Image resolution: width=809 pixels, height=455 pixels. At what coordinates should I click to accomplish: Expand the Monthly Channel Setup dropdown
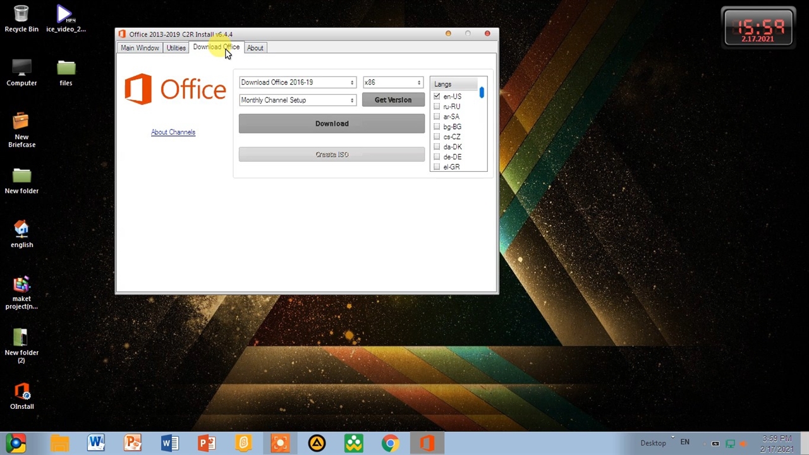(297, 100)
